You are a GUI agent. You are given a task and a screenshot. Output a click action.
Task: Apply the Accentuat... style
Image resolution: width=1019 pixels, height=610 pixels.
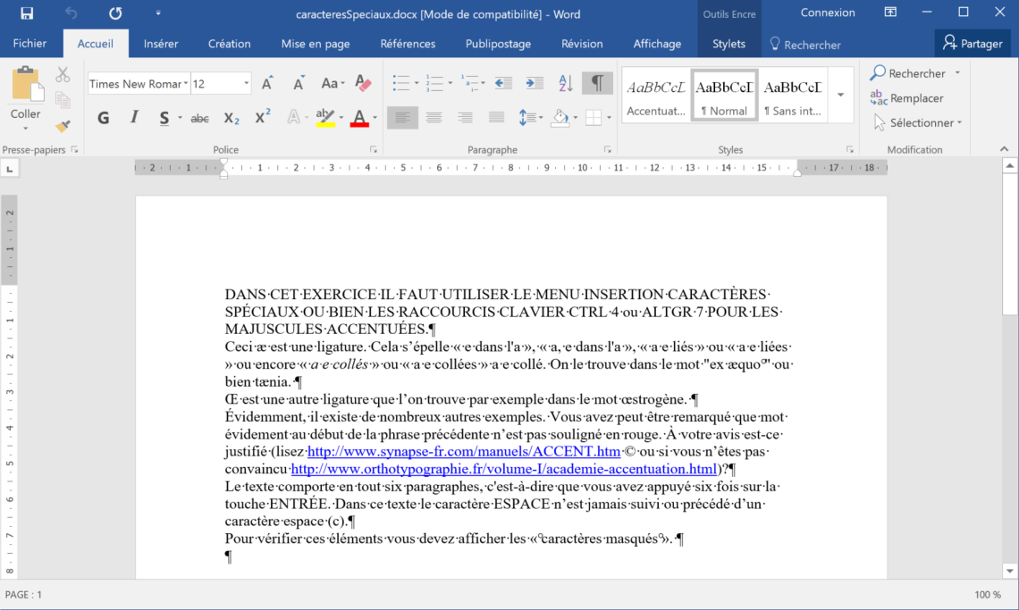pyautogui.click(x=656, y=95)
